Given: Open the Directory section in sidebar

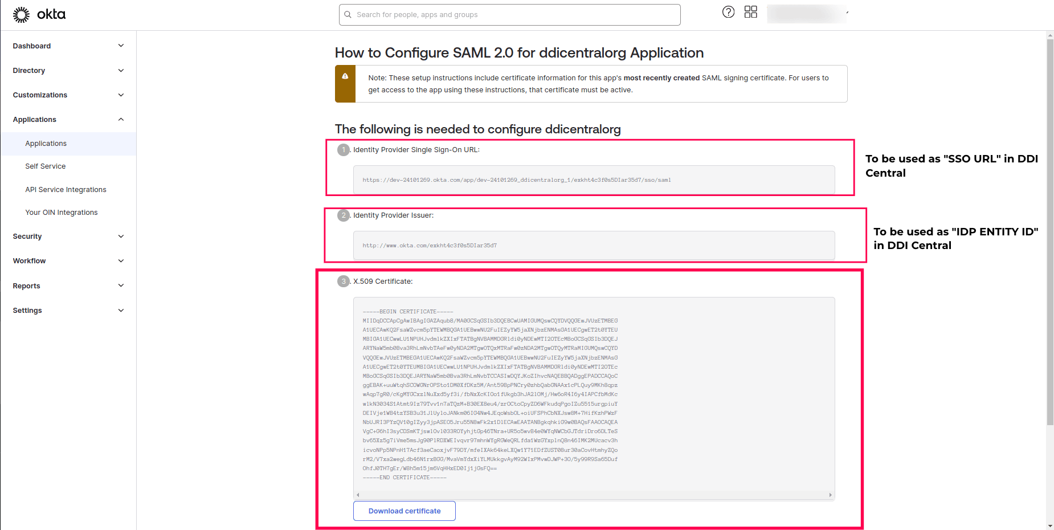Looking at the screenshot, I should [29, 71].
